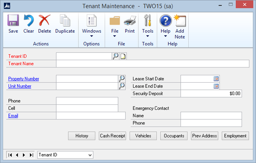The image size is (256, 163).
Task: Open Unit Number lookup magnifier
Action: click(x=122, y=86)
